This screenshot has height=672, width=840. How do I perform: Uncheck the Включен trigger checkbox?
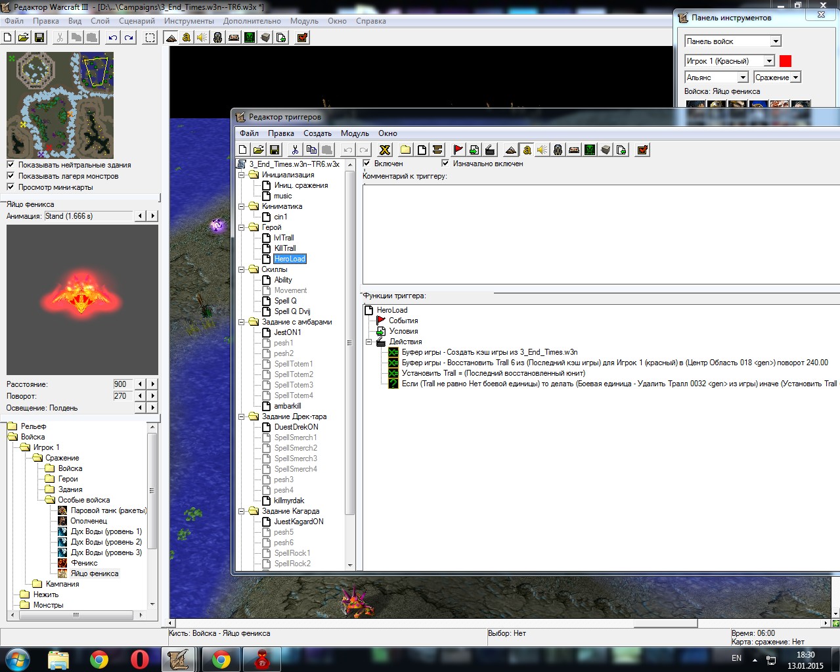coord(366,164)
